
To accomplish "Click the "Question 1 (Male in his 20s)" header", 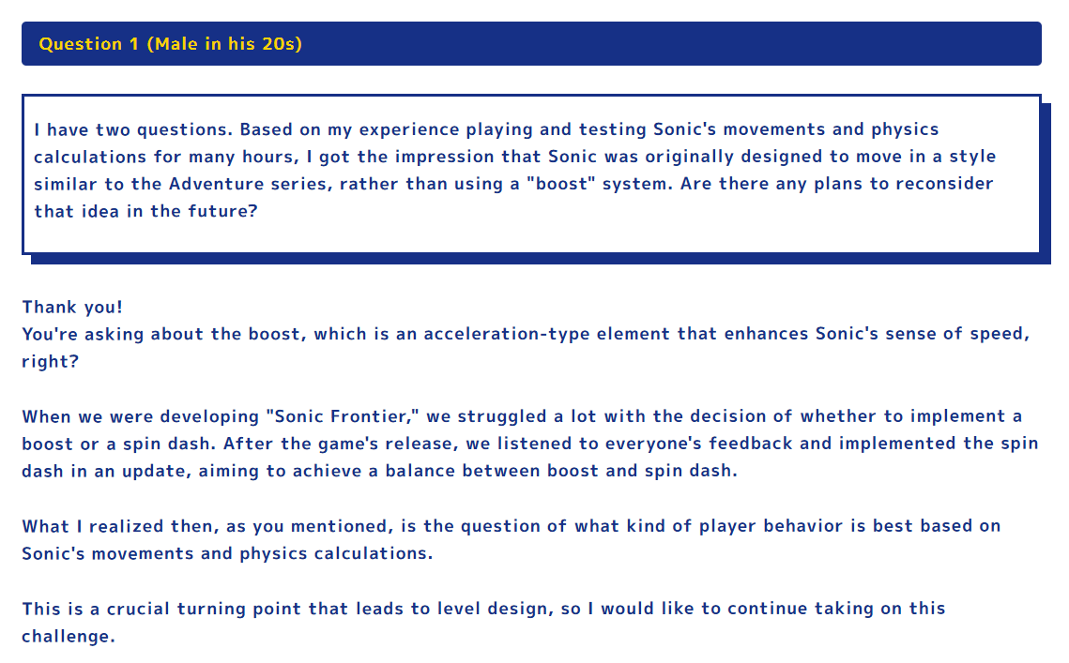I will click(171, 44).
